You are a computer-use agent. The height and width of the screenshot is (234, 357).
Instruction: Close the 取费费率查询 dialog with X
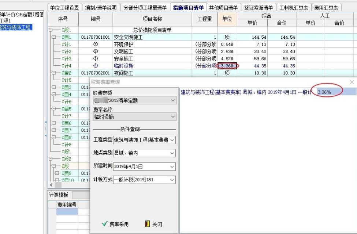click(352, 82)
